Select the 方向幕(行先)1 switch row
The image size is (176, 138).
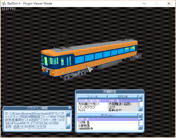pyautogui.click(x=92, y=104)
